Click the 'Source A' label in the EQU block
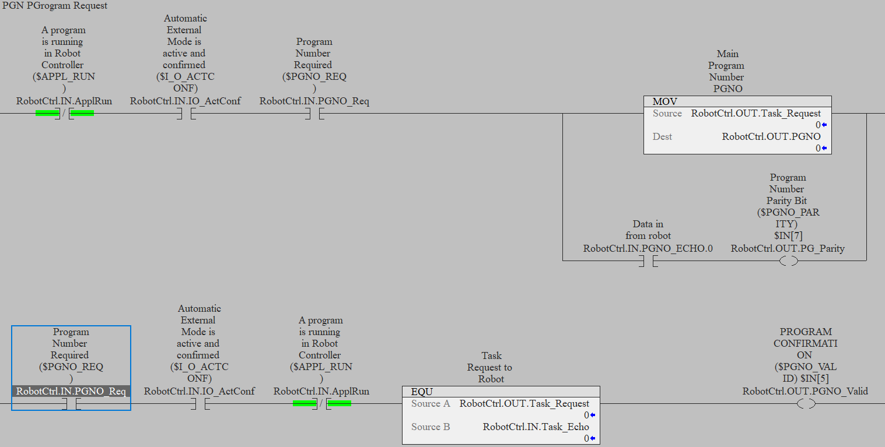 [x=431, y=403]
